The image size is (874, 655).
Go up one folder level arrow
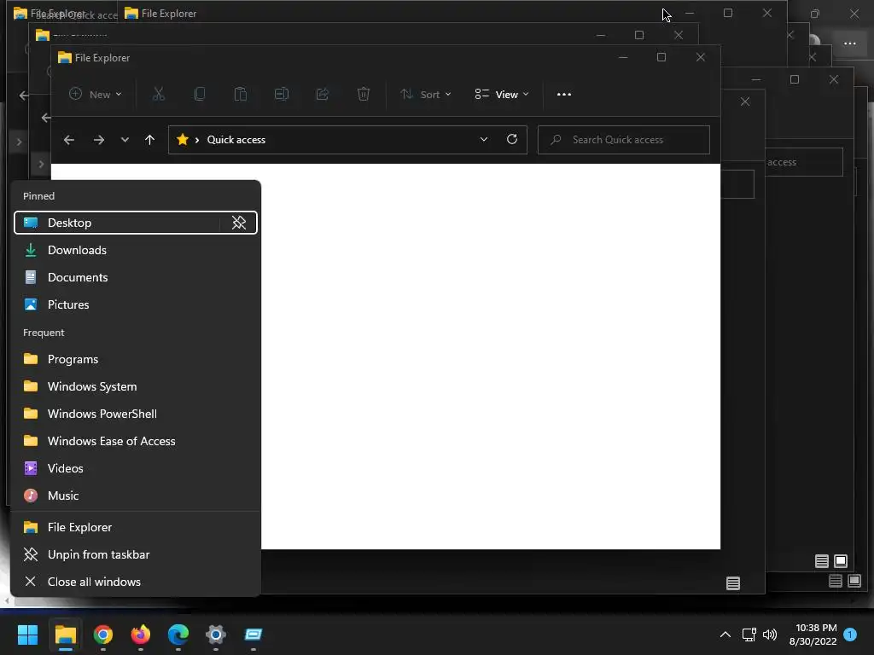(x=149, y=140)
